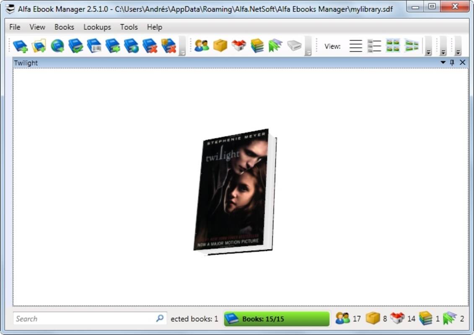
Task: Switch to the thumbnail grid view mode
Action: (x=393, y=46)
